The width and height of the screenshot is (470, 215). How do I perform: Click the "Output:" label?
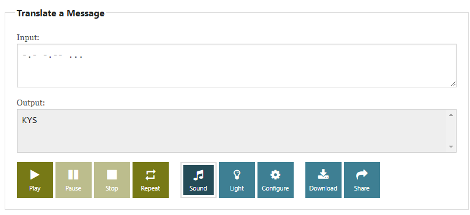tap(30, 103)
